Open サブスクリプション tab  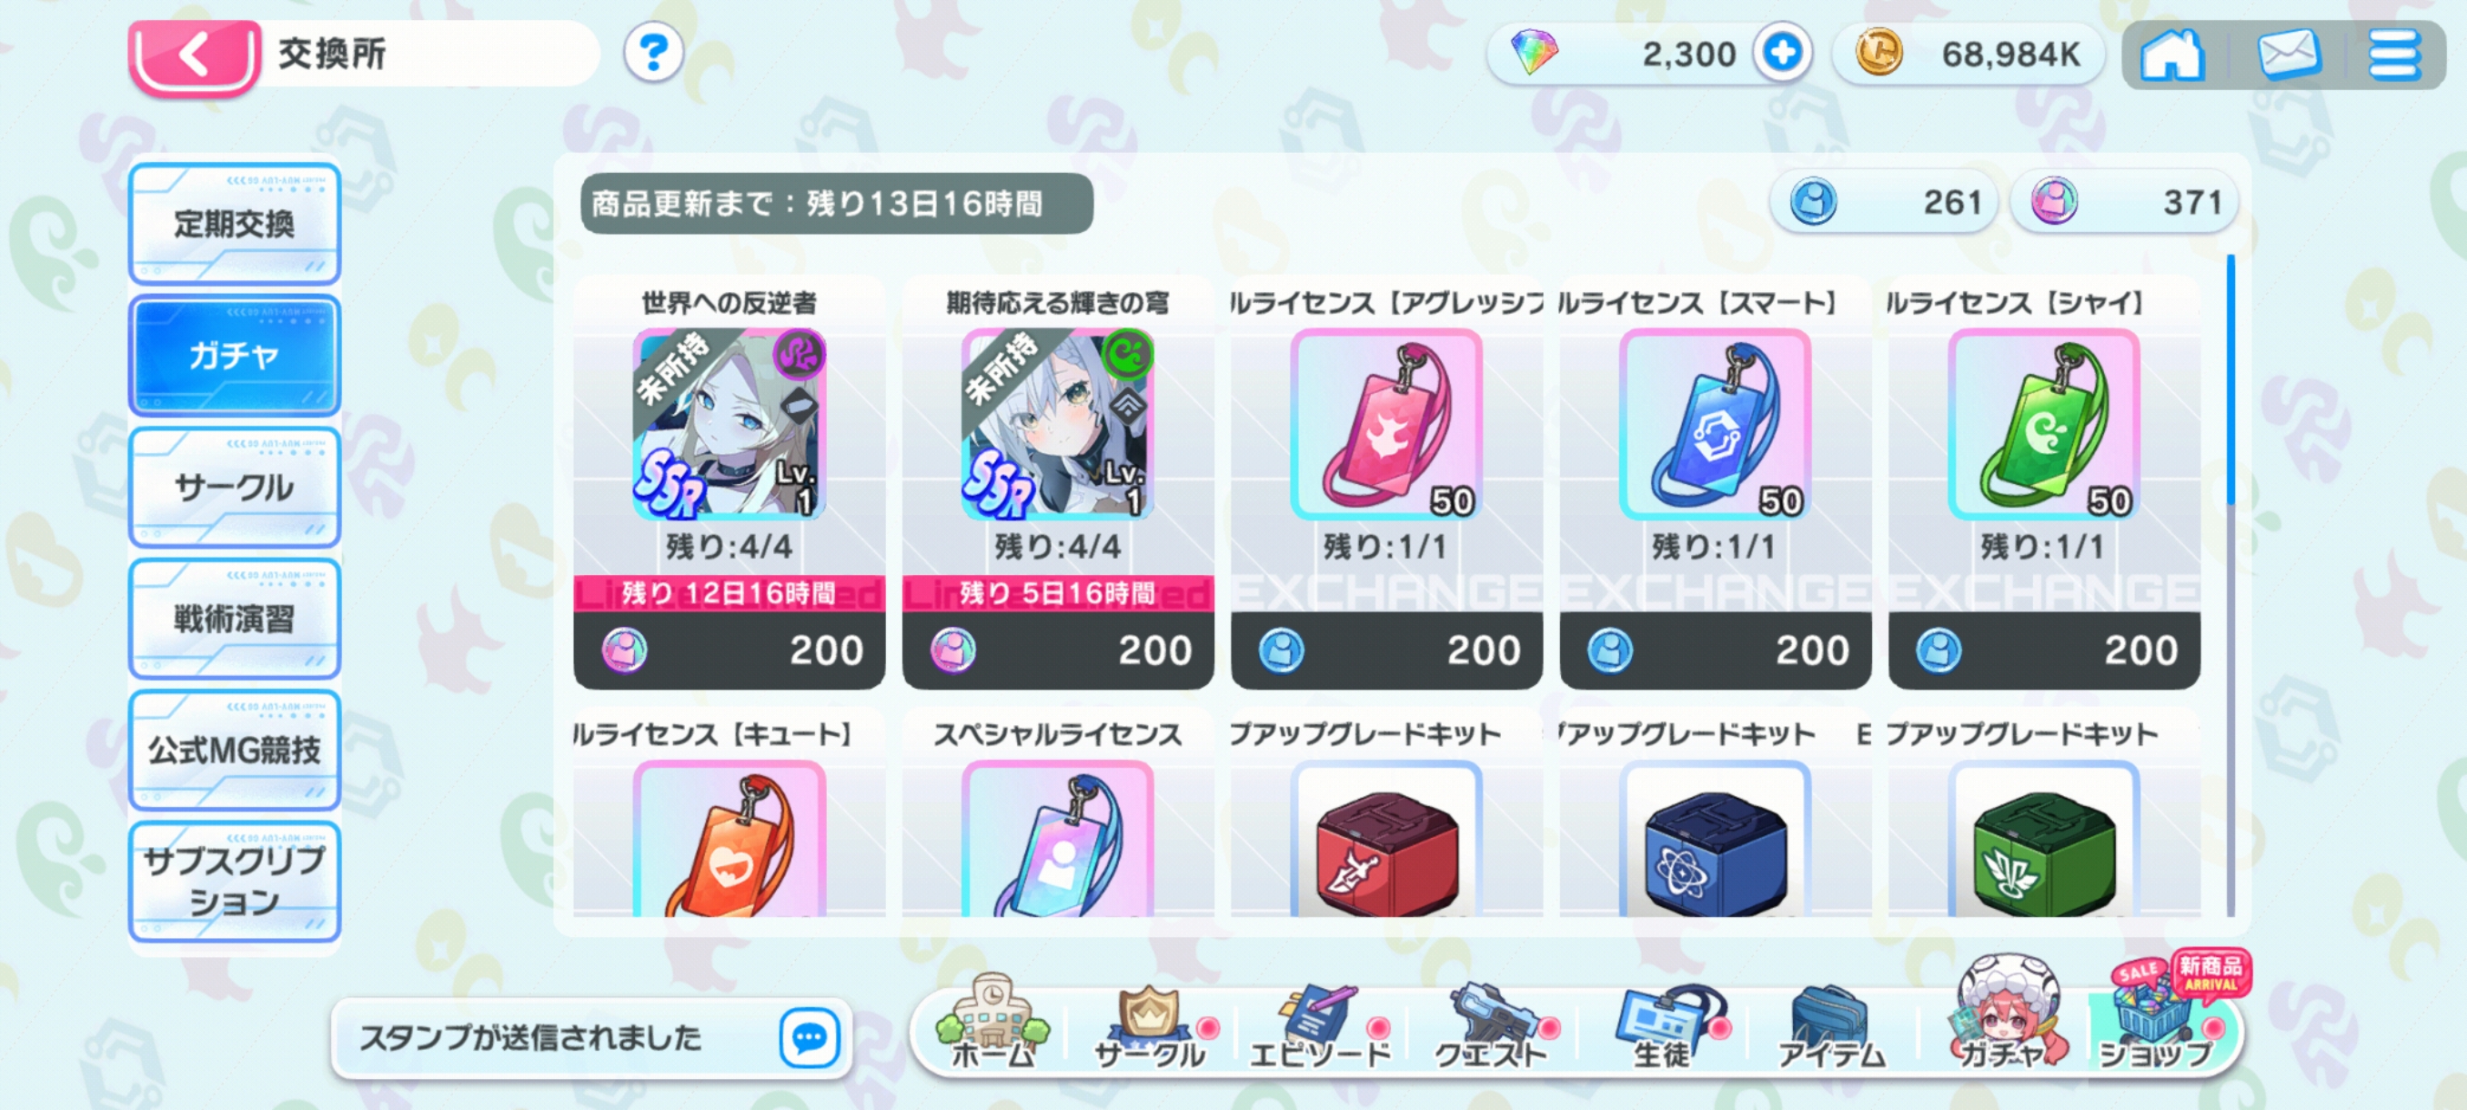click(x=235, y=881)
